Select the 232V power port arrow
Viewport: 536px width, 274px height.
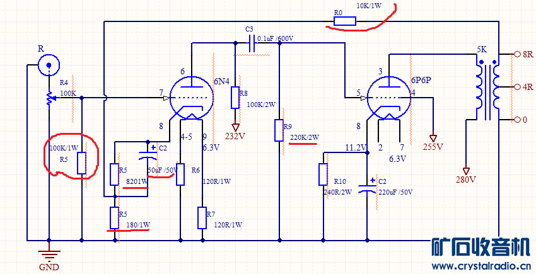235,127
